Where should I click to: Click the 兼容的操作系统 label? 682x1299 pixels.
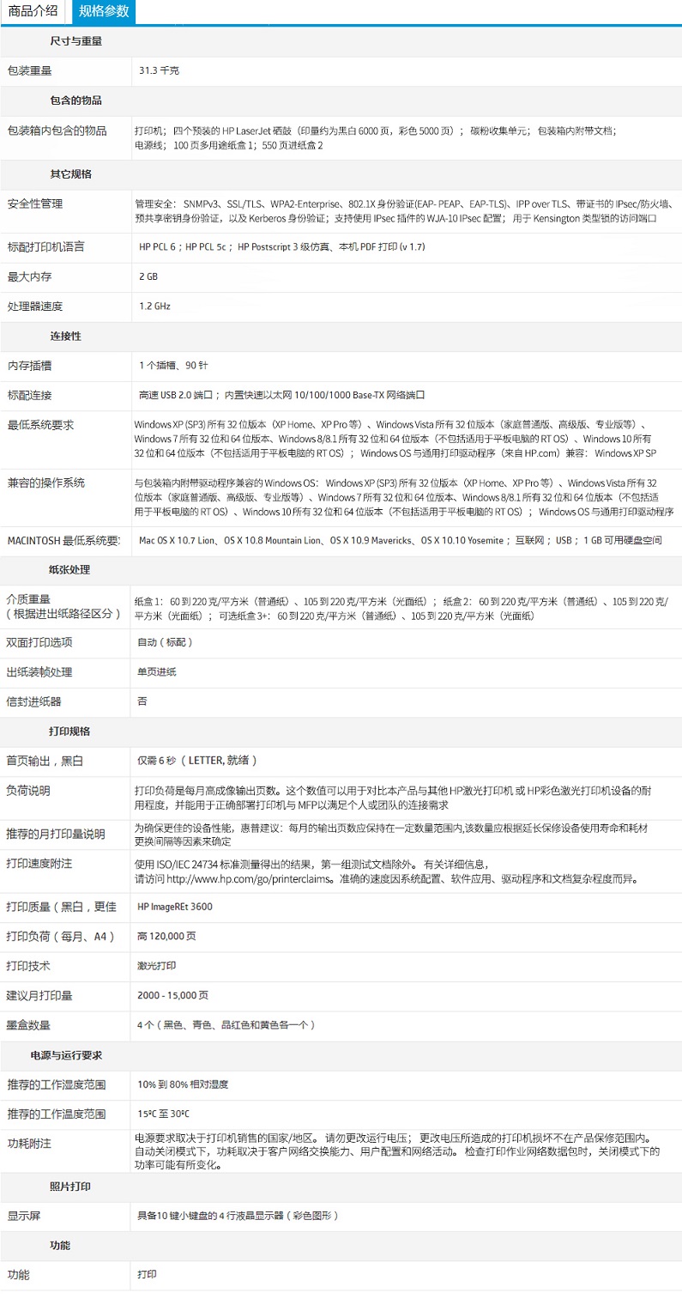coord(45,483)
